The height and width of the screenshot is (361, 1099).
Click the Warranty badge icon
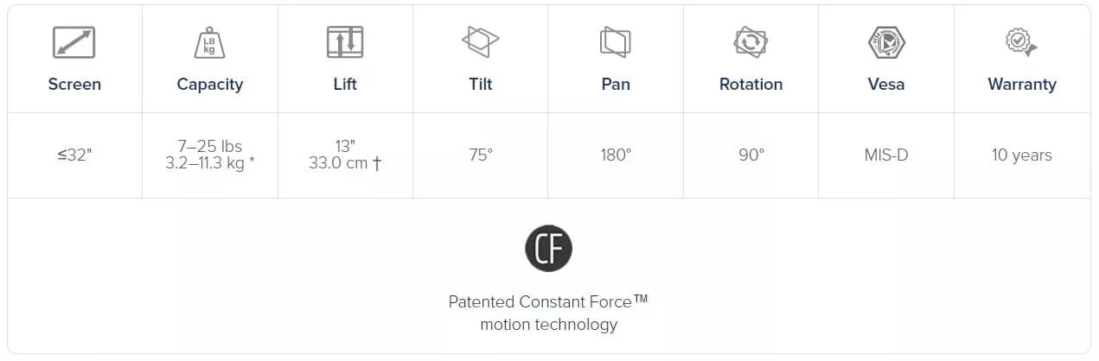(x=1021, y=42)
